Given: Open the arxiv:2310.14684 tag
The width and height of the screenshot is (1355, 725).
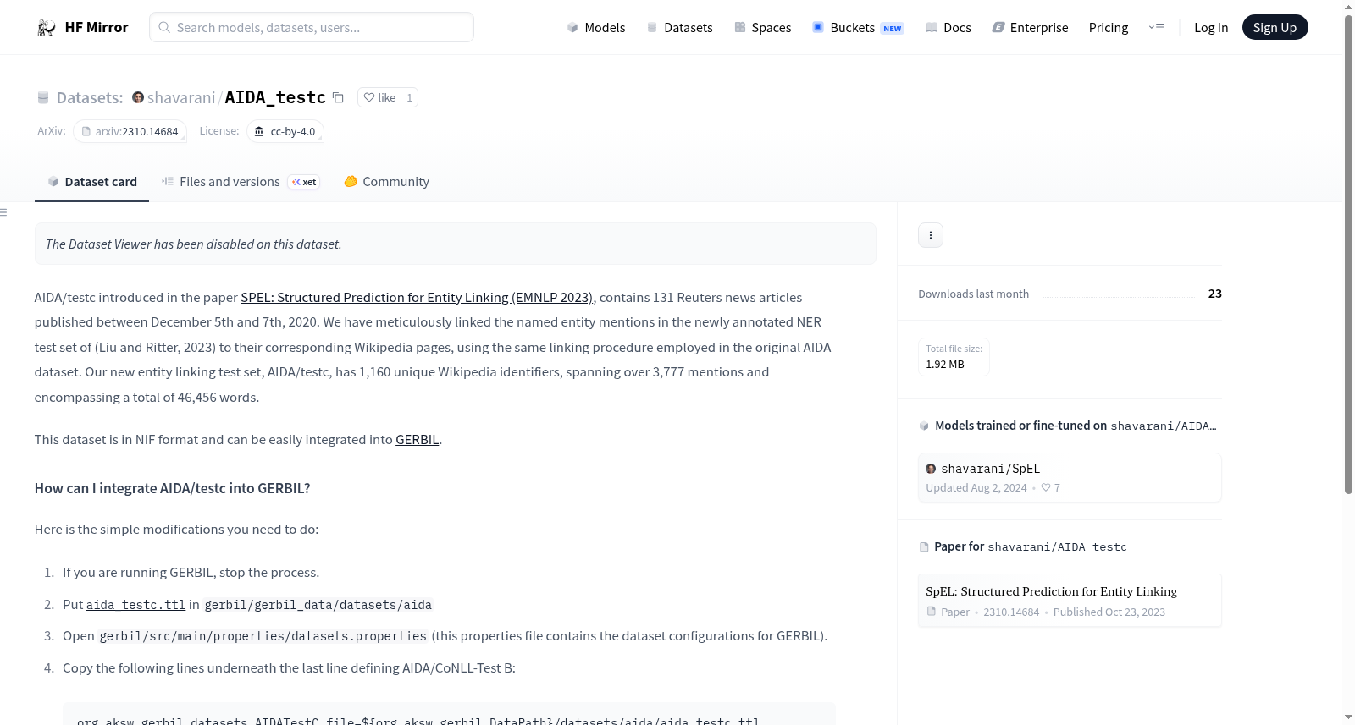Looking at the screenshot, I should point(130,131).
